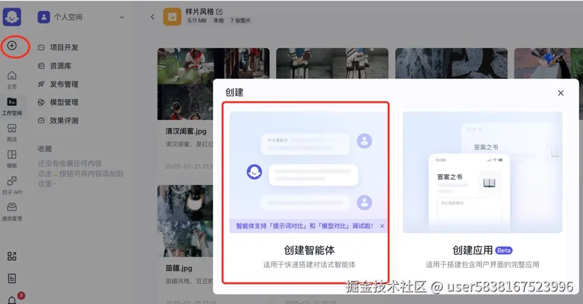
Task: Click the 收藏 section label
Action: click(44, 149)
